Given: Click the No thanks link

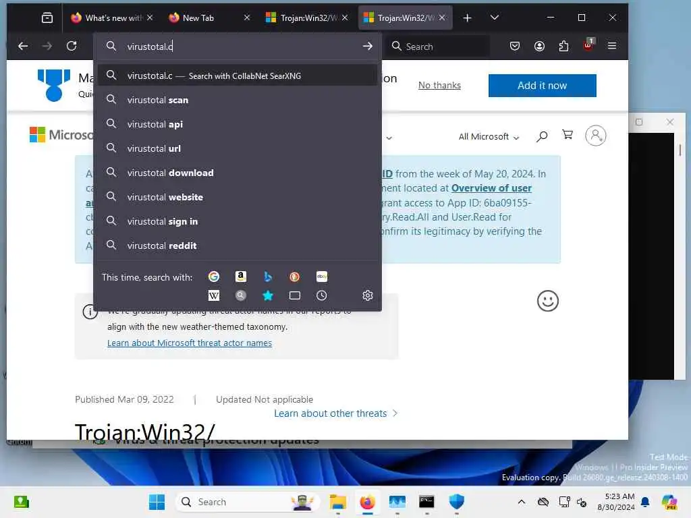Looking at the screenshot, I should click(x=439, y=86).
